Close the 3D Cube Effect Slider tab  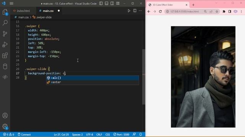point(186,5)
